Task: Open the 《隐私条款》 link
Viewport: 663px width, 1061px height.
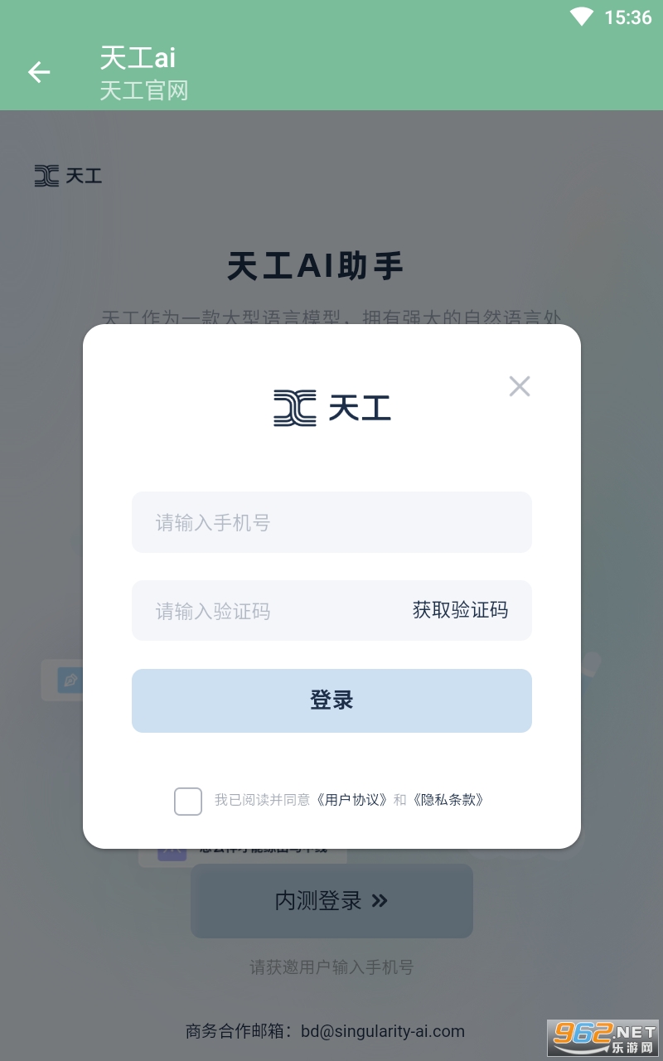Action: 449,800
